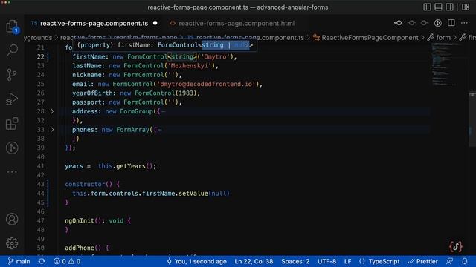The image size is (476, 267).
Task: Expand folded phones FormArray on line 33
Action: pos(52,130)
